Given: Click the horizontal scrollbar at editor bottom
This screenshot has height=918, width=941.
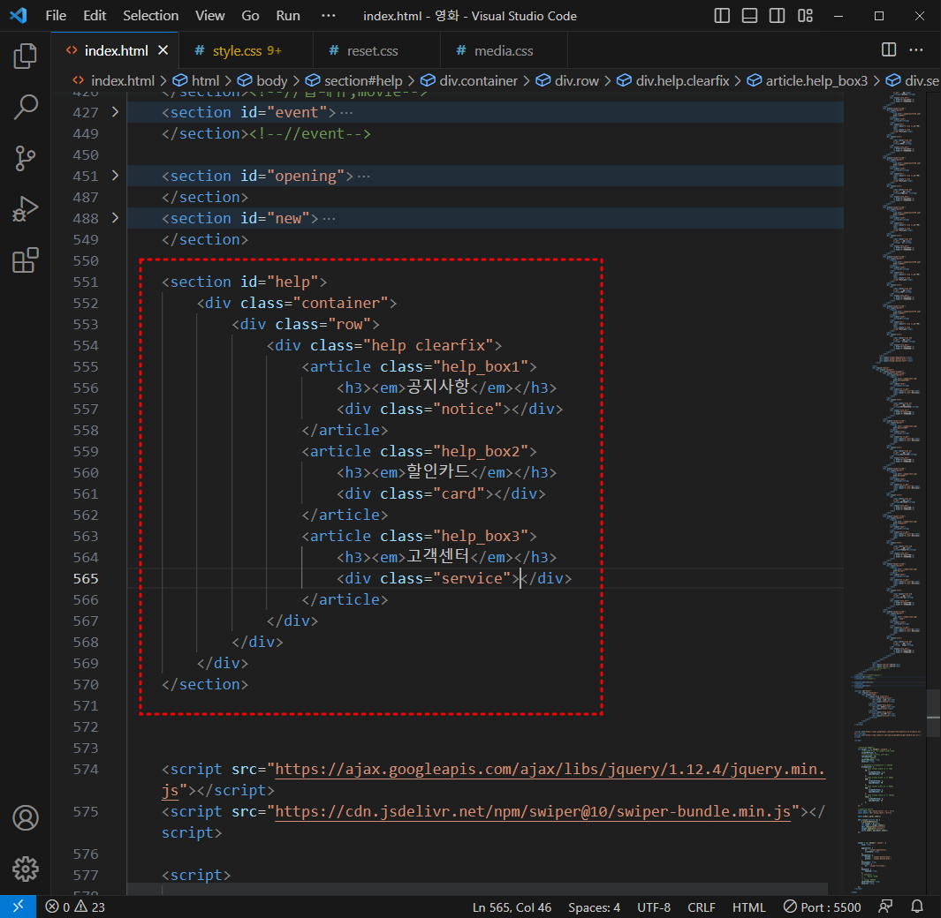Looking at the screenshot, I should (478, 889).
